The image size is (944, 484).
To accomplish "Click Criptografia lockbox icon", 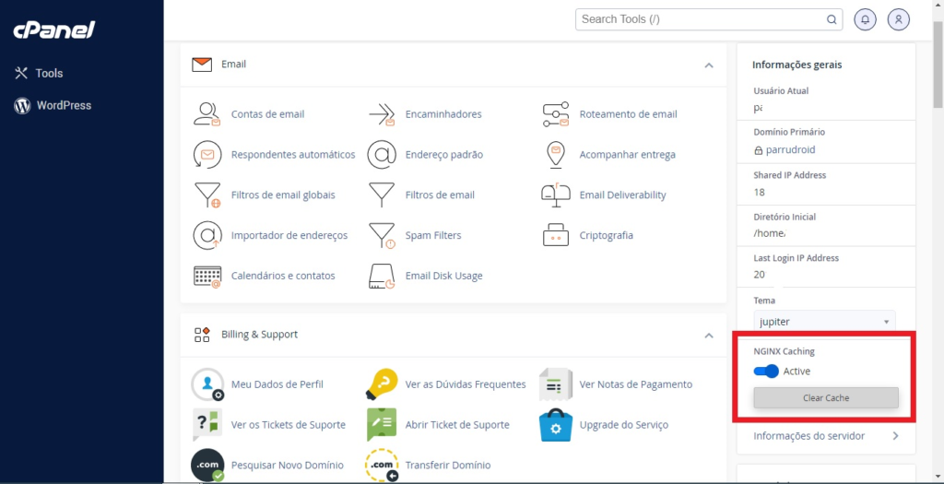I will tap(556, 235).
